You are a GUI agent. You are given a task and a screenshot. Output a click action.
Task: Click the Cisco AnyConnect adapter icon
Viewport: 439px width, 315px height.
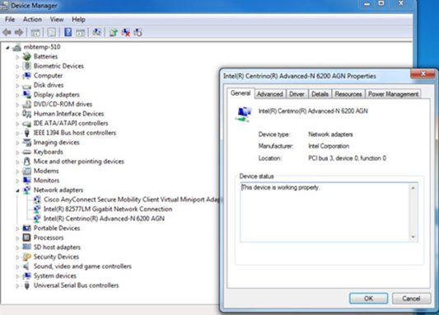[37, 200]
